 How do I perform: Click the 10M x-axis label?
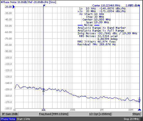pyautogui.click(x=131, y=110)
